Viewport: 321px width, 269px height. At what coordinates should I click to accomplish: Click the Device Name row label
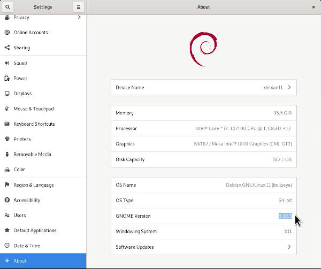130,87
